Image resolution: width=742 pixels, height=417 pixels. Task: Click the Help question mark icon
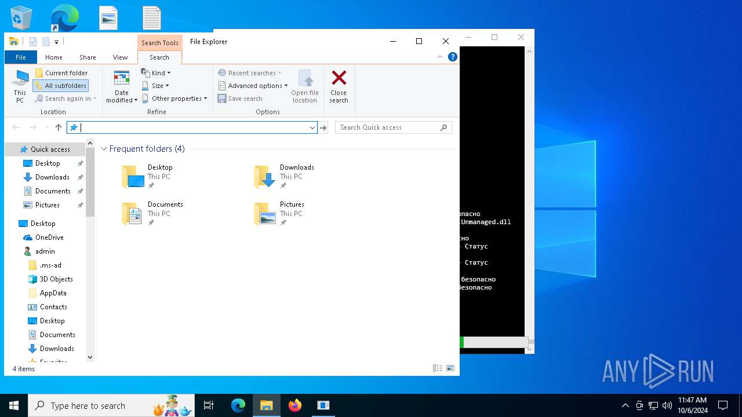click(453, 57)
